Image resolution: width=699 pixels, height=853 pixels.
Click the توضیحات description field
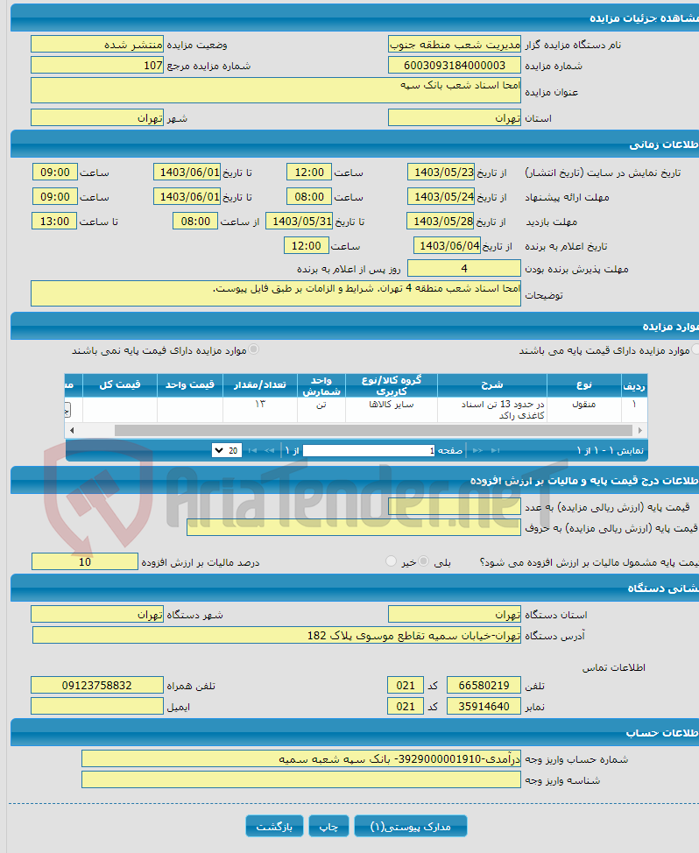tap(276, 293)
